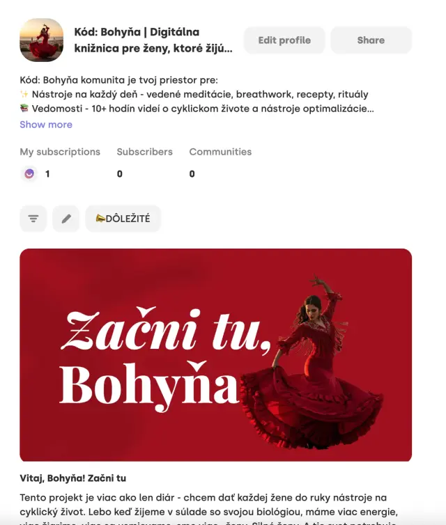Click the profile avatar photo
The height and width of the screenshot is (525, 446).
point(42,40)
